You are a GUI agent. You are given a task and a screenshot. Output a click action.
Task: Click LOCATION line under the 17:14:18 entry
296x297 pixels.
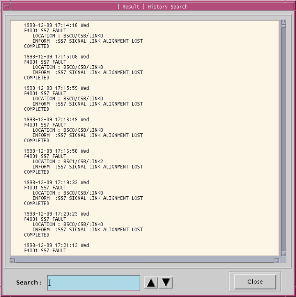(x=68, y=36)
